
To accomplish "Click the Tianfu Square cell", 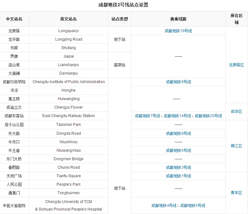I will point(69,176).
